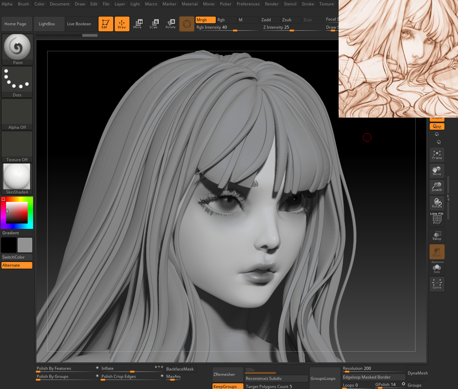Toggle BackfaceMask option
Screen dimensions: 458x389
click(181, 369)
